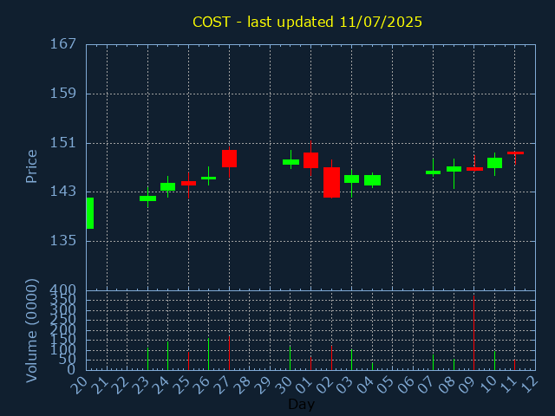Click the day axis label 05
555x416 pixels.
(x=385, y=385)
